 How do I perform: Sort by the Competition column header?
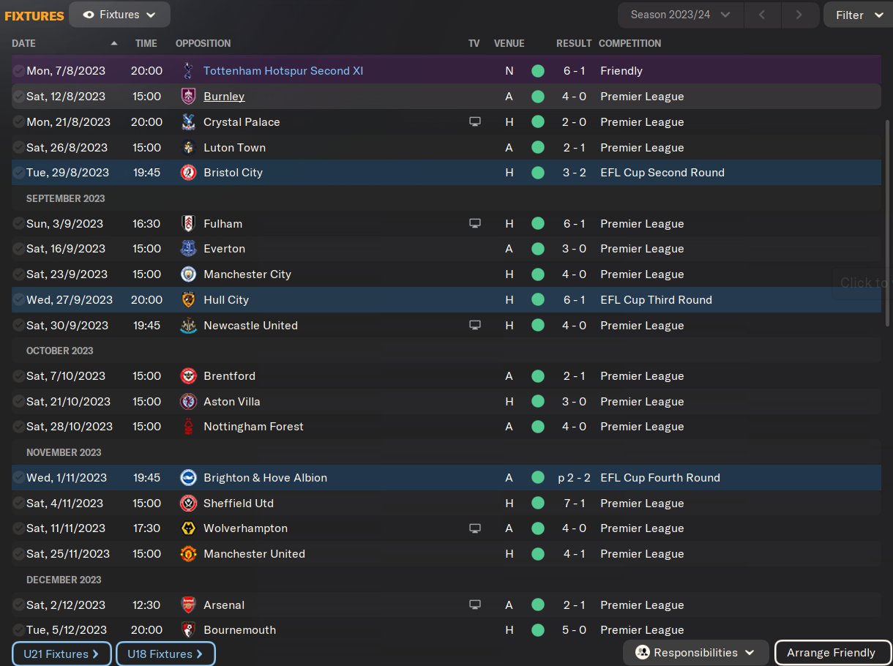(x=629, y=43)
